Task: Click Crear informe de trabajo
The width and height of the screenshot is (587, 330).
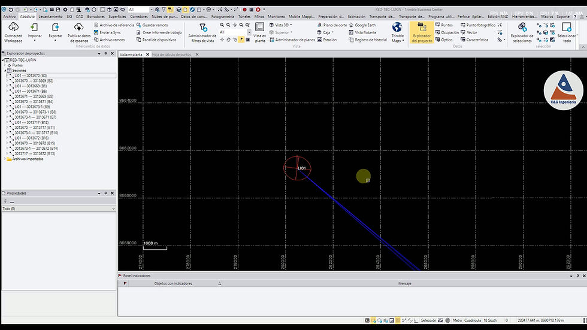Action: (x=159, y=32)
